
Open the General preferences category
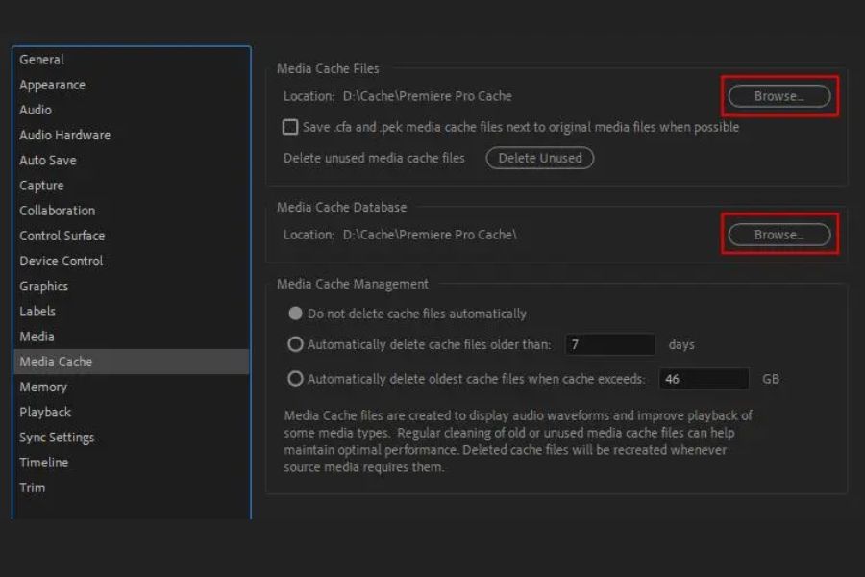[41, 60]
